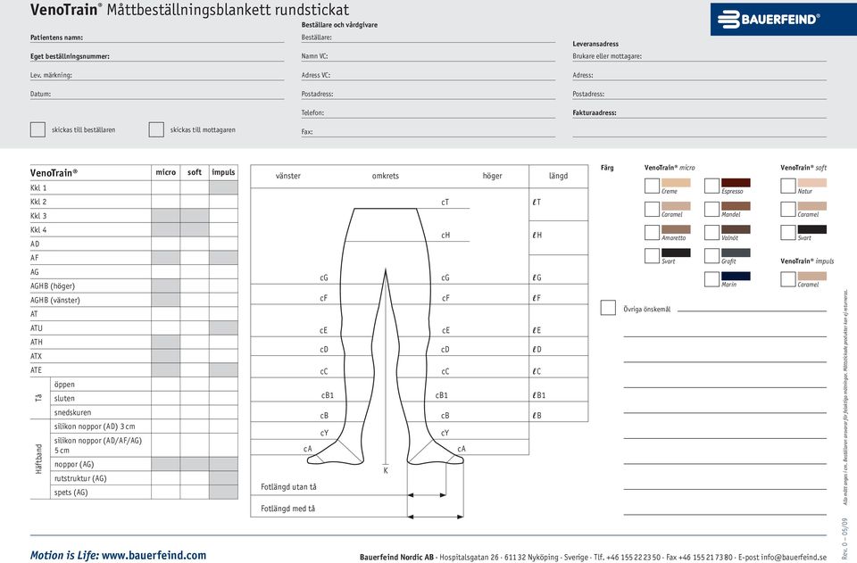Click the 'Eget beställningsnummer' field
Screen dimensions: 857x563
157,55
